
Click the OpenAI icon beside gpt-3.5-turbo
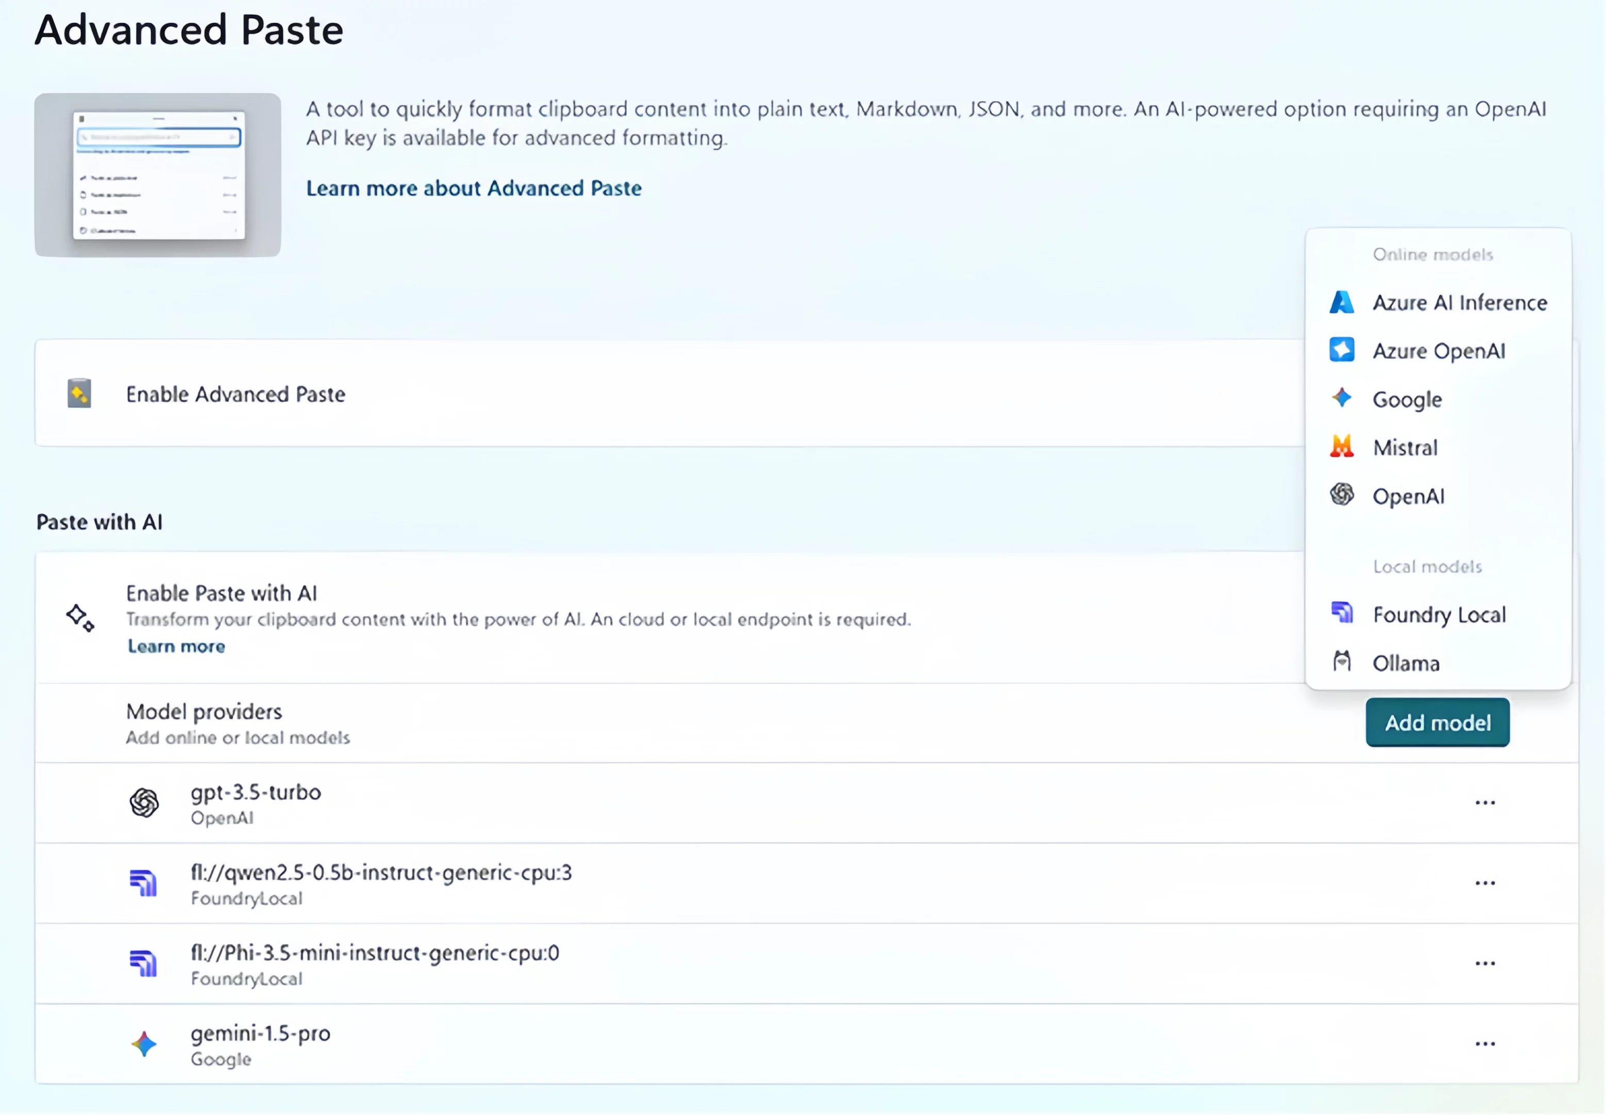[144, 803]
